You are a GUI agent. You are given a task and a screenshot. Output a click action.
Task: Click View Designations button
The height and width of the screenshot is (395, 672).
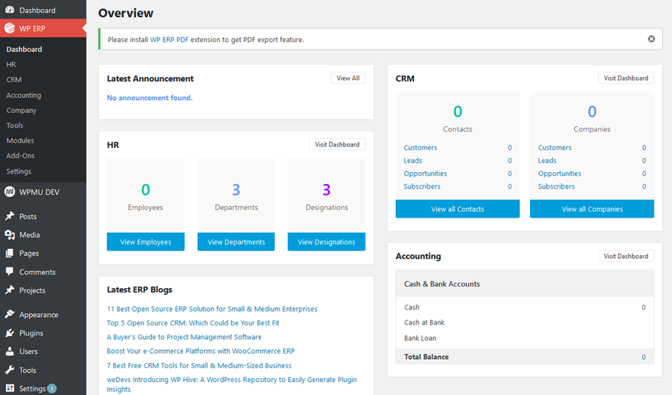tap(327, 242)
